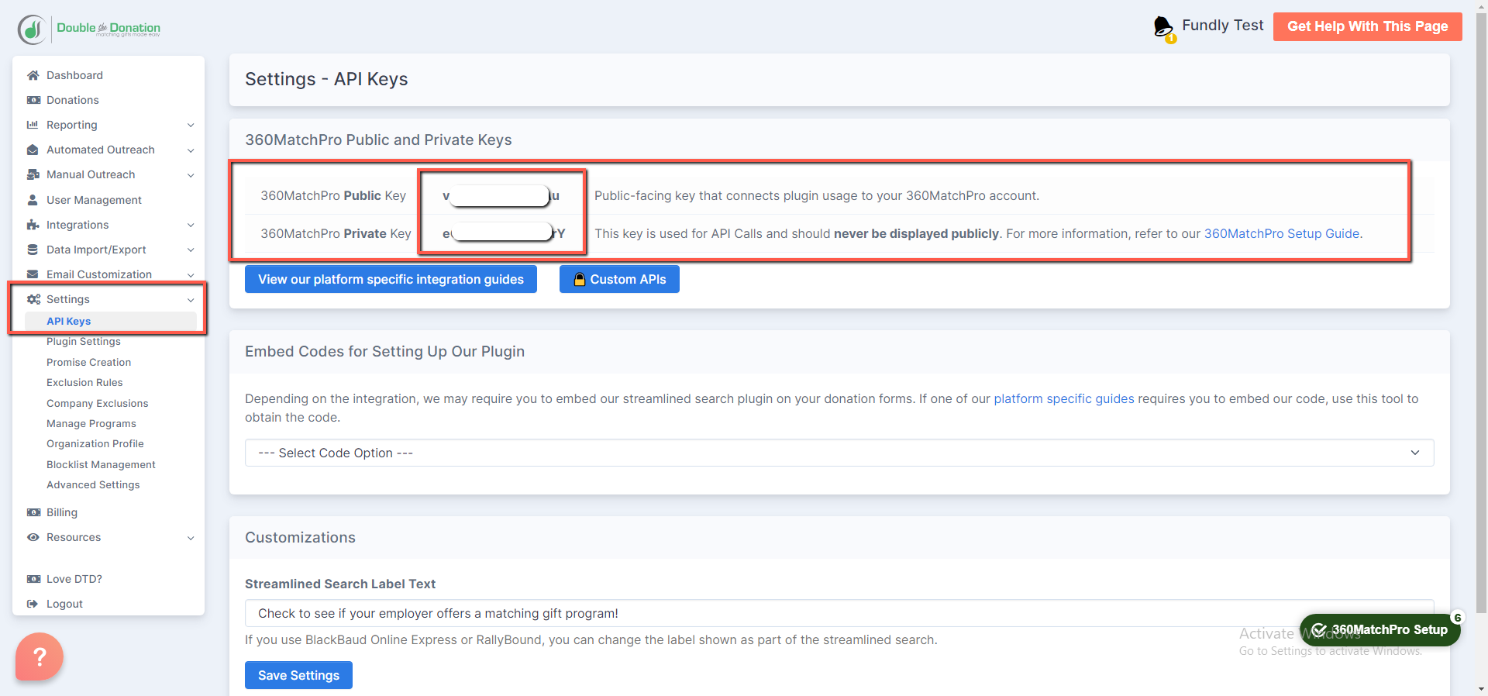Image resolution: width=1488 pixels, height=696 pixels.
Task: Open the orange help question-mark bubble
Action: pos(39,656)
